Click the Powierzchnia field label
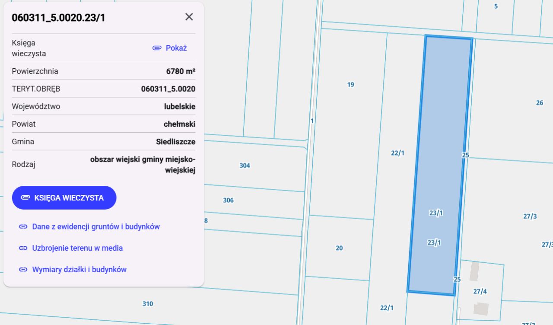553x325 pixels. click(x=35, y=71)
